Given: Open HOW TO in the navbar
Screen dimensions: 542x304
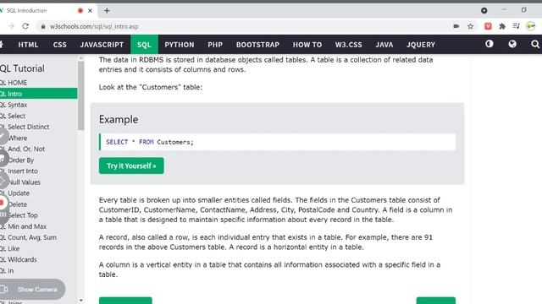Looking at the screenshot, I should tap(307, 45).
